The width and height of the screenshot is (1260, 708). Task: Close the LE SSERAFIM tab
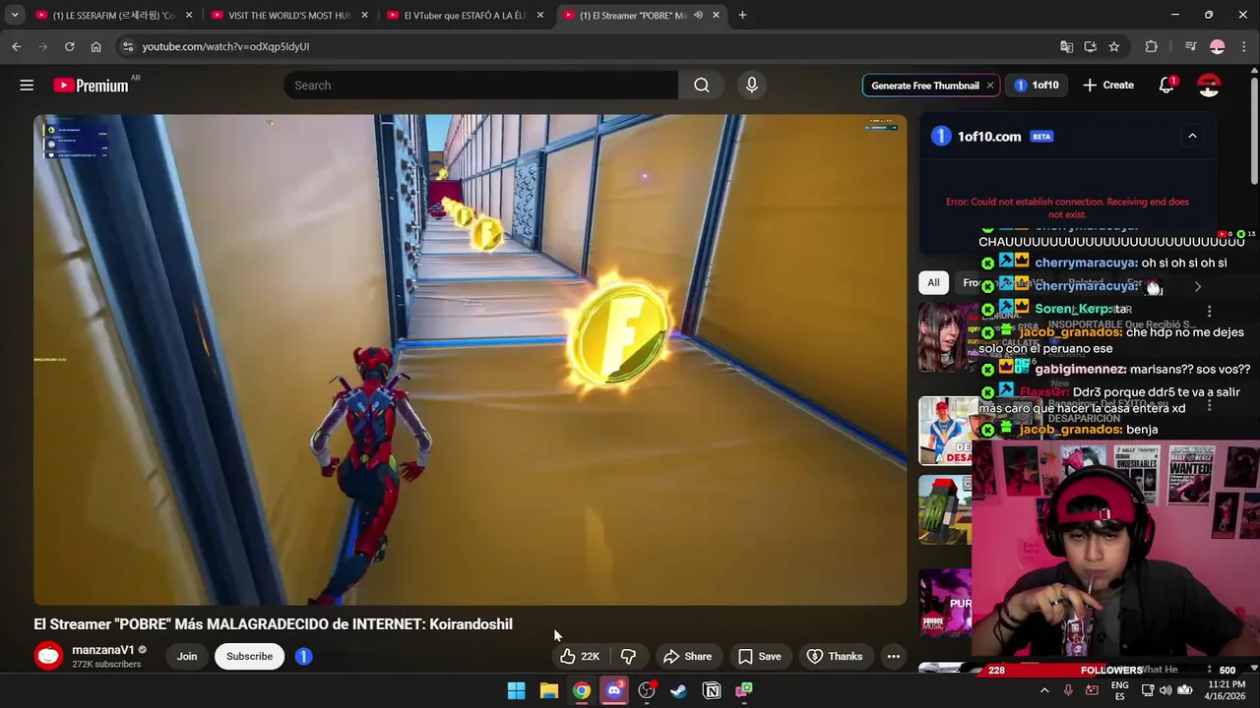click(x=188, y=15)
